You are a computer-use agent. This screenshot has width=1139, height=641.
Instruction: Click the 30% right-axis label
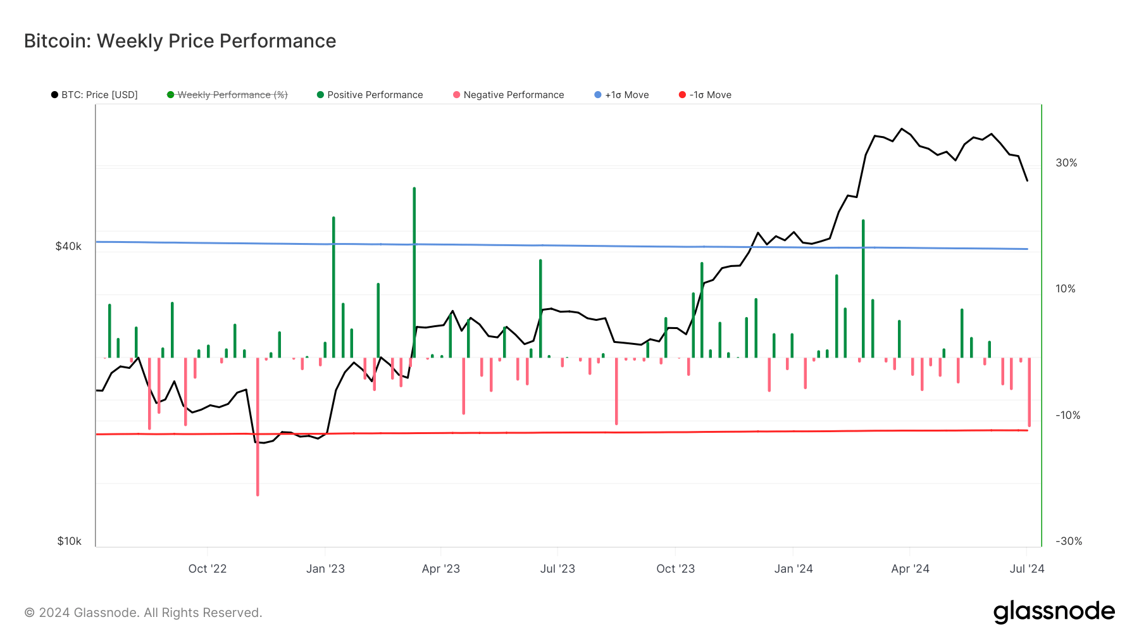pos(1067,163)
